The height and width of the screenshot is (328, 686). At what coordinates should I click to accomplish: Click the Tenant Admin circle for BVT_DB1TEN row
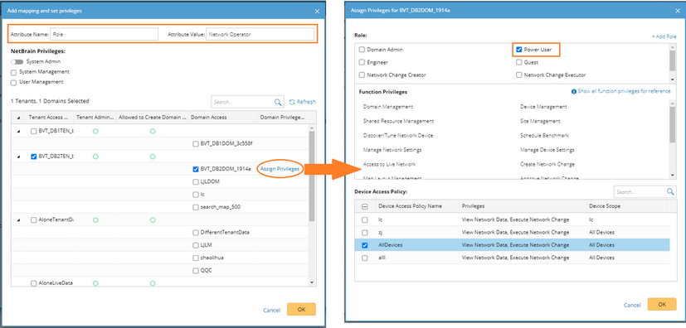click(x=95, y=131)
